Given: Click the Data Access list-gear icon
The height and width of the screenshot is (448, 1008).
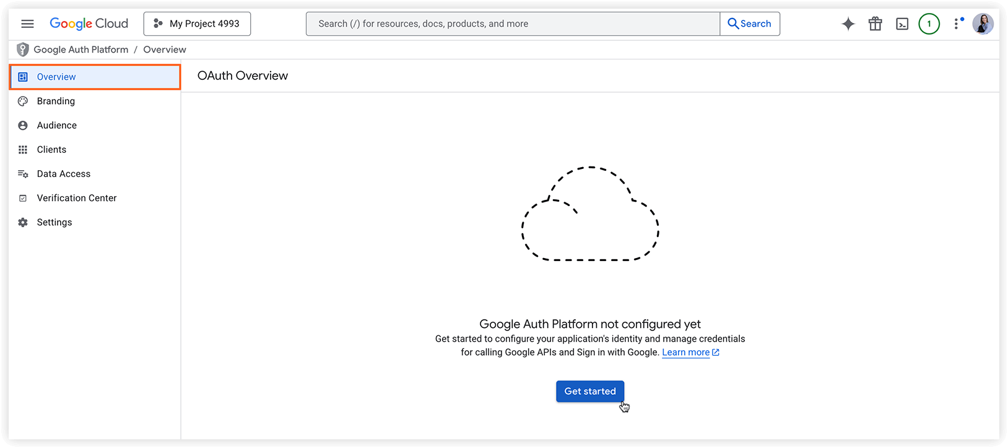Looking at the screenshot, I should pyautogui.click(x=23, y=174).
